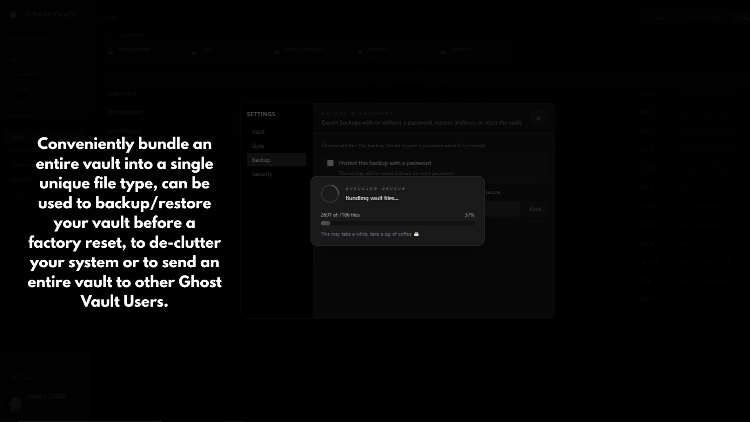The width and height of the screenshot is (750, 422).
Task: Open the Apps category in the sidebar
Action: pyautogui.click(x=17, y=137)
